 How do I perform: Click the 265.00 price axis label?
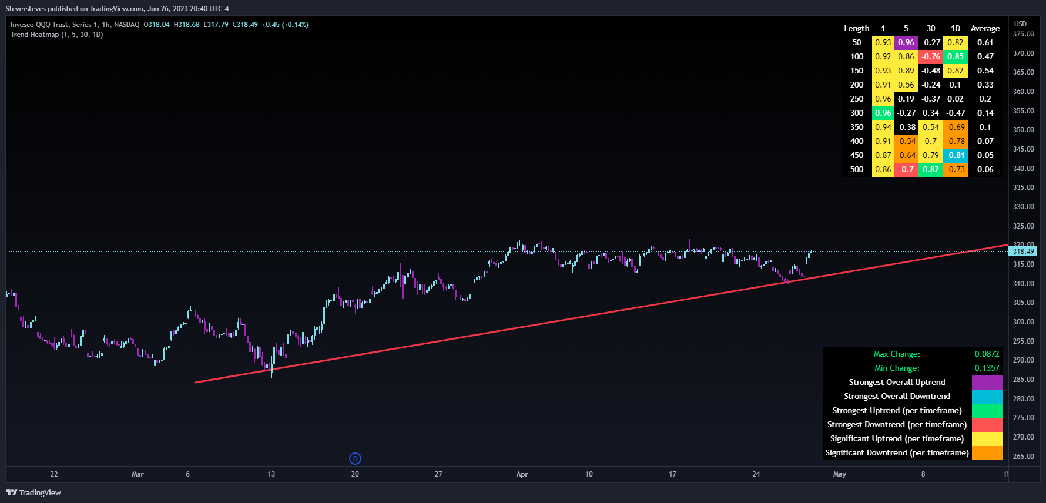coord(1023,457)
